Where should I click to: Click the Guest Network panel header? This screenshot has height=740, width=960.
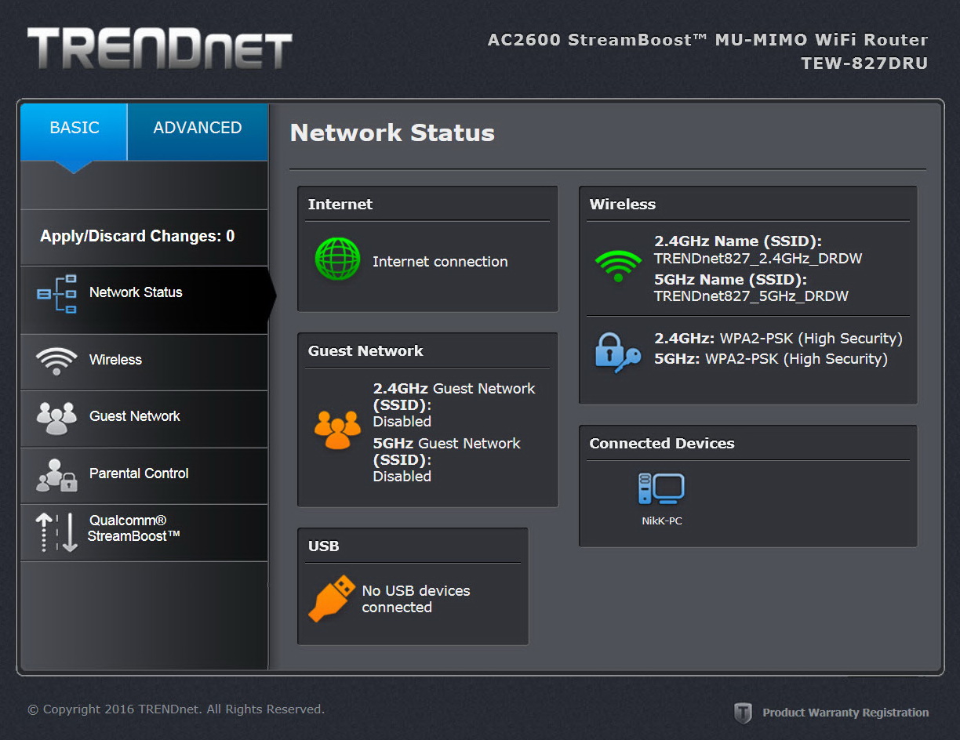coord(365,351)
